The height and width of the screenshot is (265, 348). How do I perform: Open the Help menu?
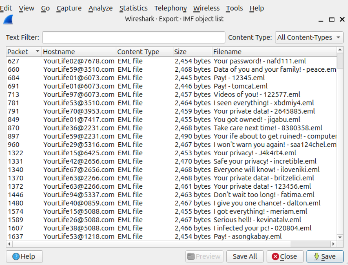tap(257, 8)
